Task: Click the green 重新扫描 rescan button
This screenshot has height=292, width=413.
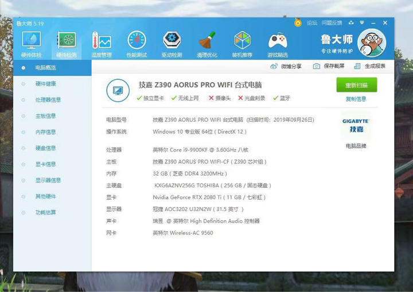Action: 357,85
